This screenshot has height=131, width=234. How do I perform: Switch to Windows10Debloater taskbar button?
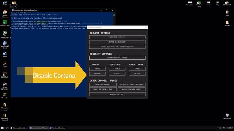[58, 128]
